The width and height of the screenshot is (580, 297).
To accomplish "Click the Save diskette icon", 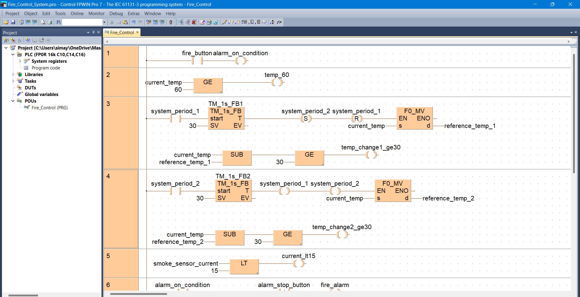I will [13, 22].
